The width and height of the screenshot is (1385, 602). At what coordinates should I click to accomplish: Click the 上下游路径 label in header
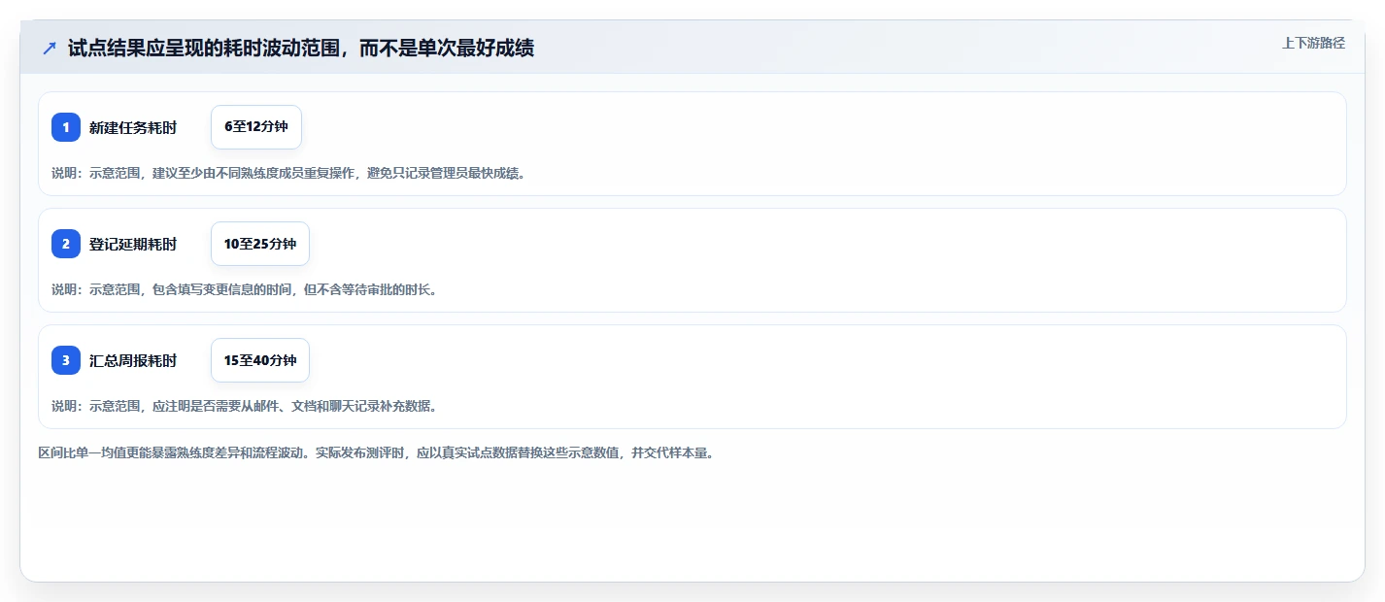pos(1313,43)
